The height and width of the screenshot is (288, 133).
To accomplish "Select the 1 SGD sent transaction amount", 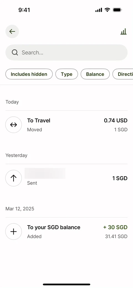I will [x=120, y=178].
